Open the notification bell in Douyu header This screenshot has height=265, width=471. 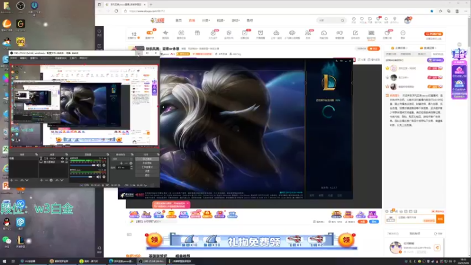pos(386,19)
